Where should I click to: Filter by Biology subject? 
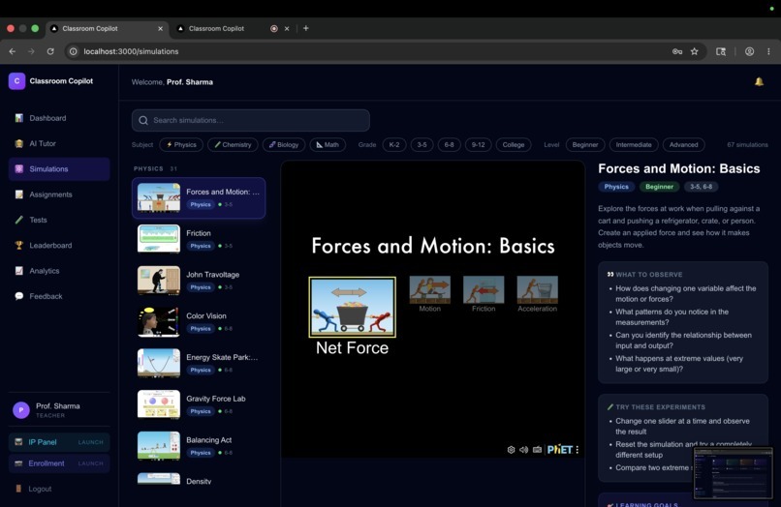click(283, 145)
